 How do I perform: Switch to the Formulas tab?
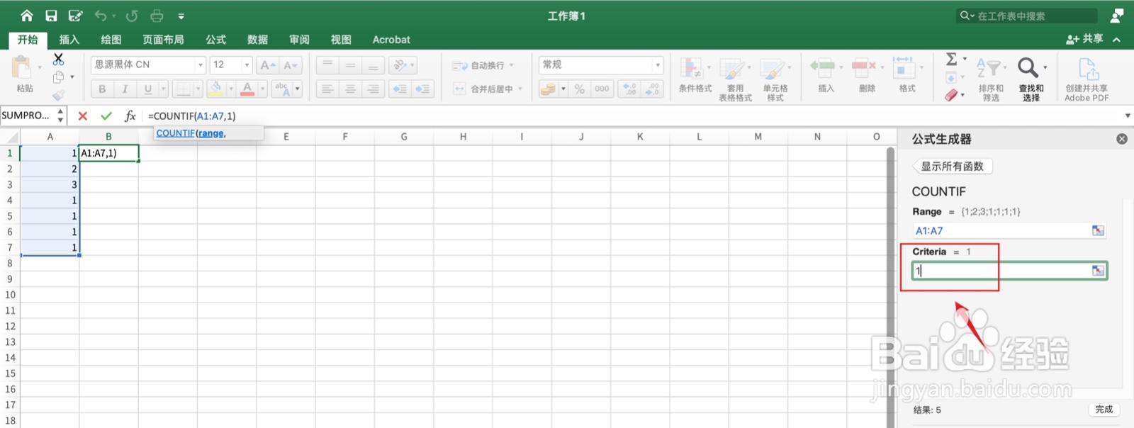(215, 40)
